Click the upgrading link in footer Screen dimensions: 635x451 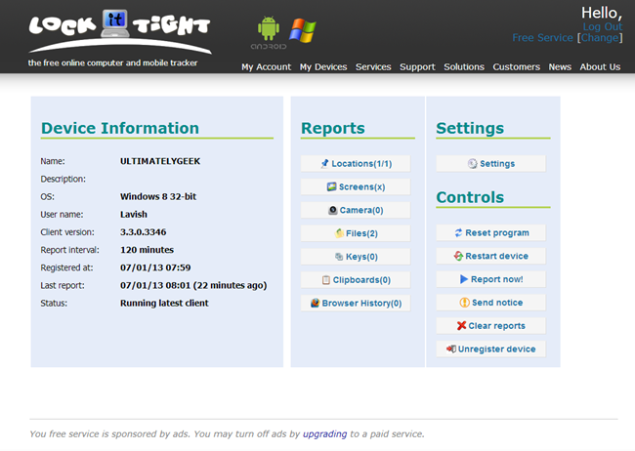[324, 434]
